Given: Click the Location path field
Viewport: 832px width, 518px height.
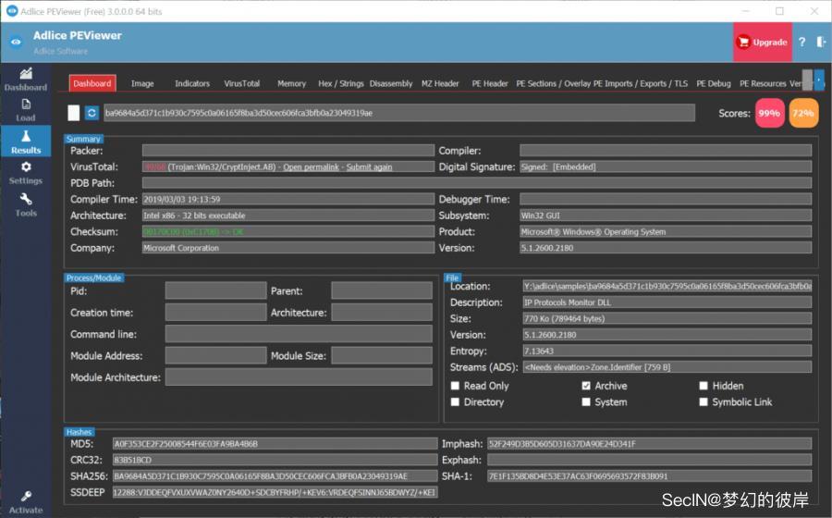Looking at the screenshot, I should click(667, 286).
